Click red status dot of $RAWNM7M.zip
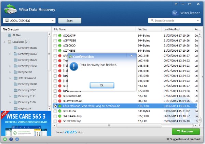Image resolution: width=205 pixels, height=144 pixels. [x=60, y=101]
